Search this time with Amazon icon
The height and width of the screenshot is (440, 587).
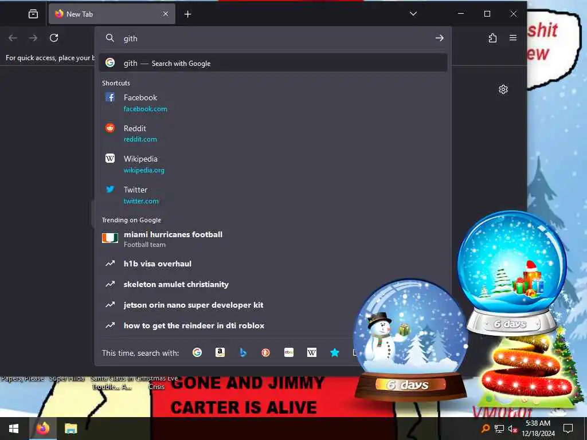[x=220, y=352]
